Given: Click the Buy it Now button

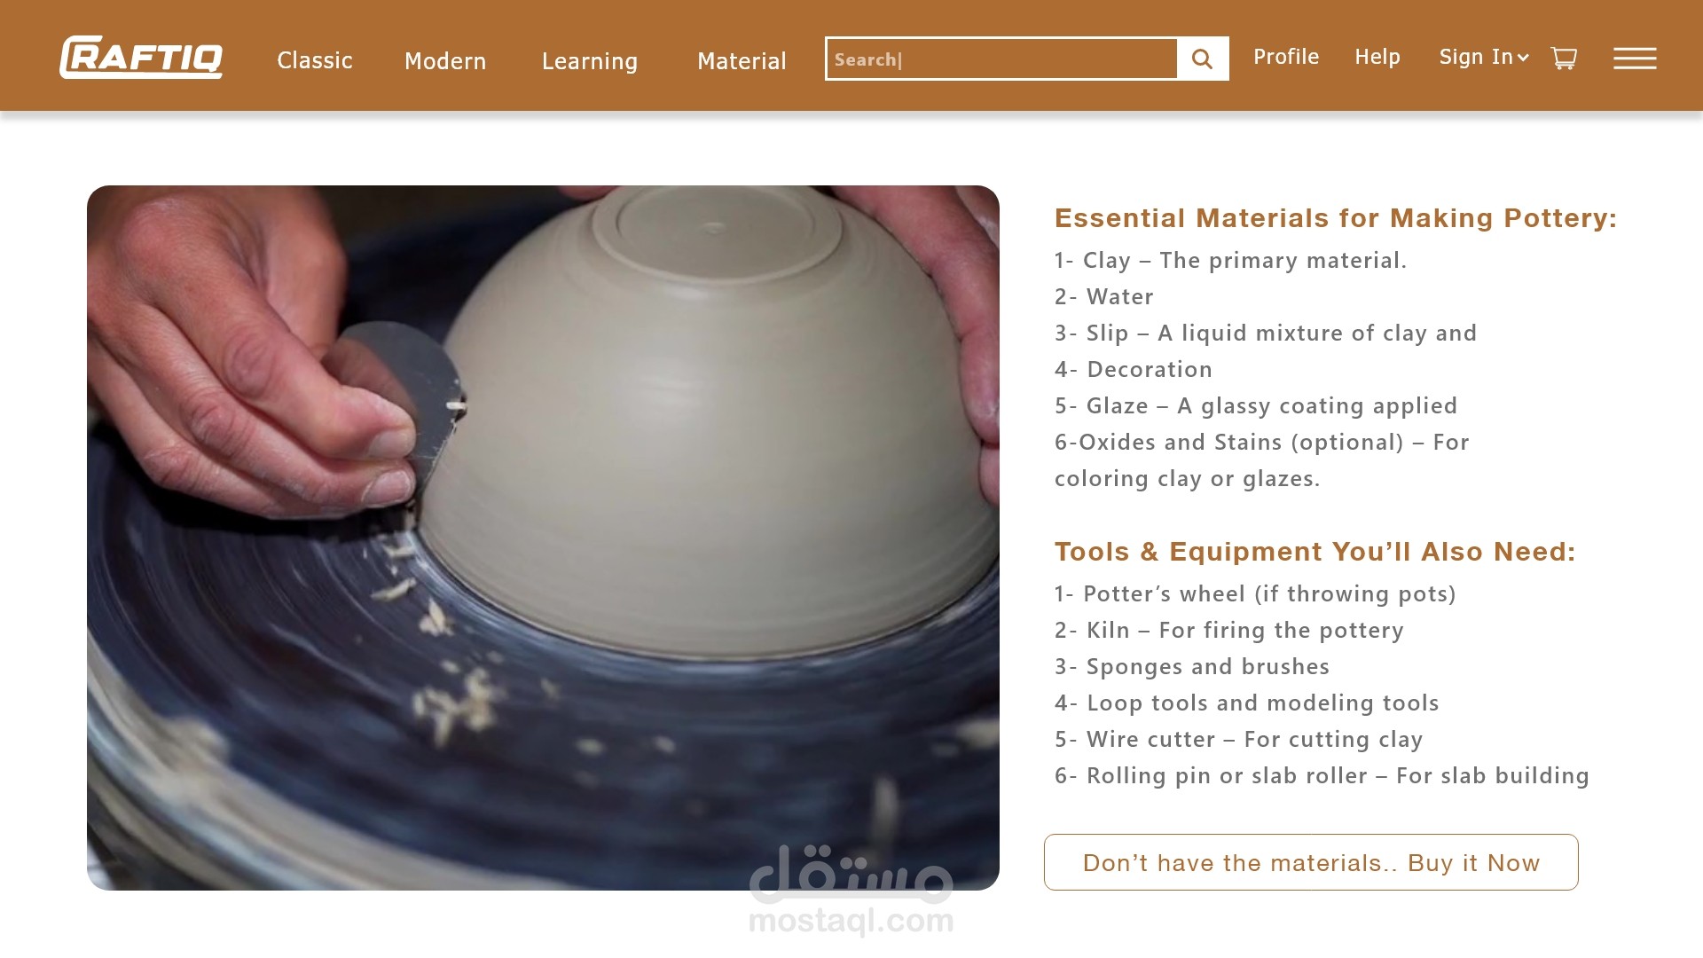Looking at the screenshot, I should pos(1311,862).
